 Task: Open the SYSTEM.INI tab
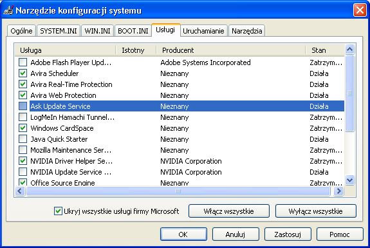[59, 31]
